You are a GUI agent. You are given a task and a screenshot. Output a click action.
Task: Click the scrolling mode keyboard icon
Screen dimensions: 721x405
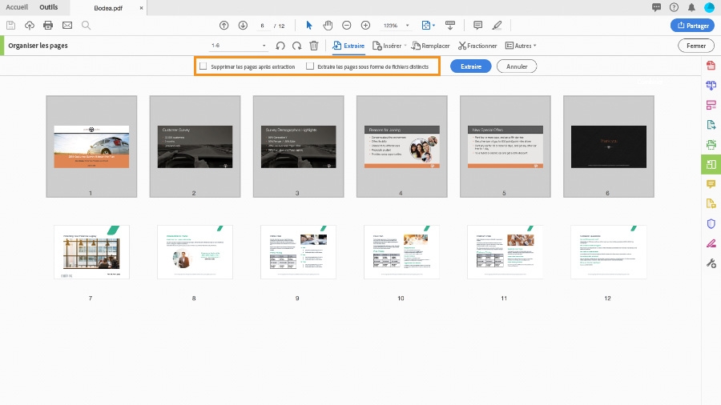click(x=450, y=26)
